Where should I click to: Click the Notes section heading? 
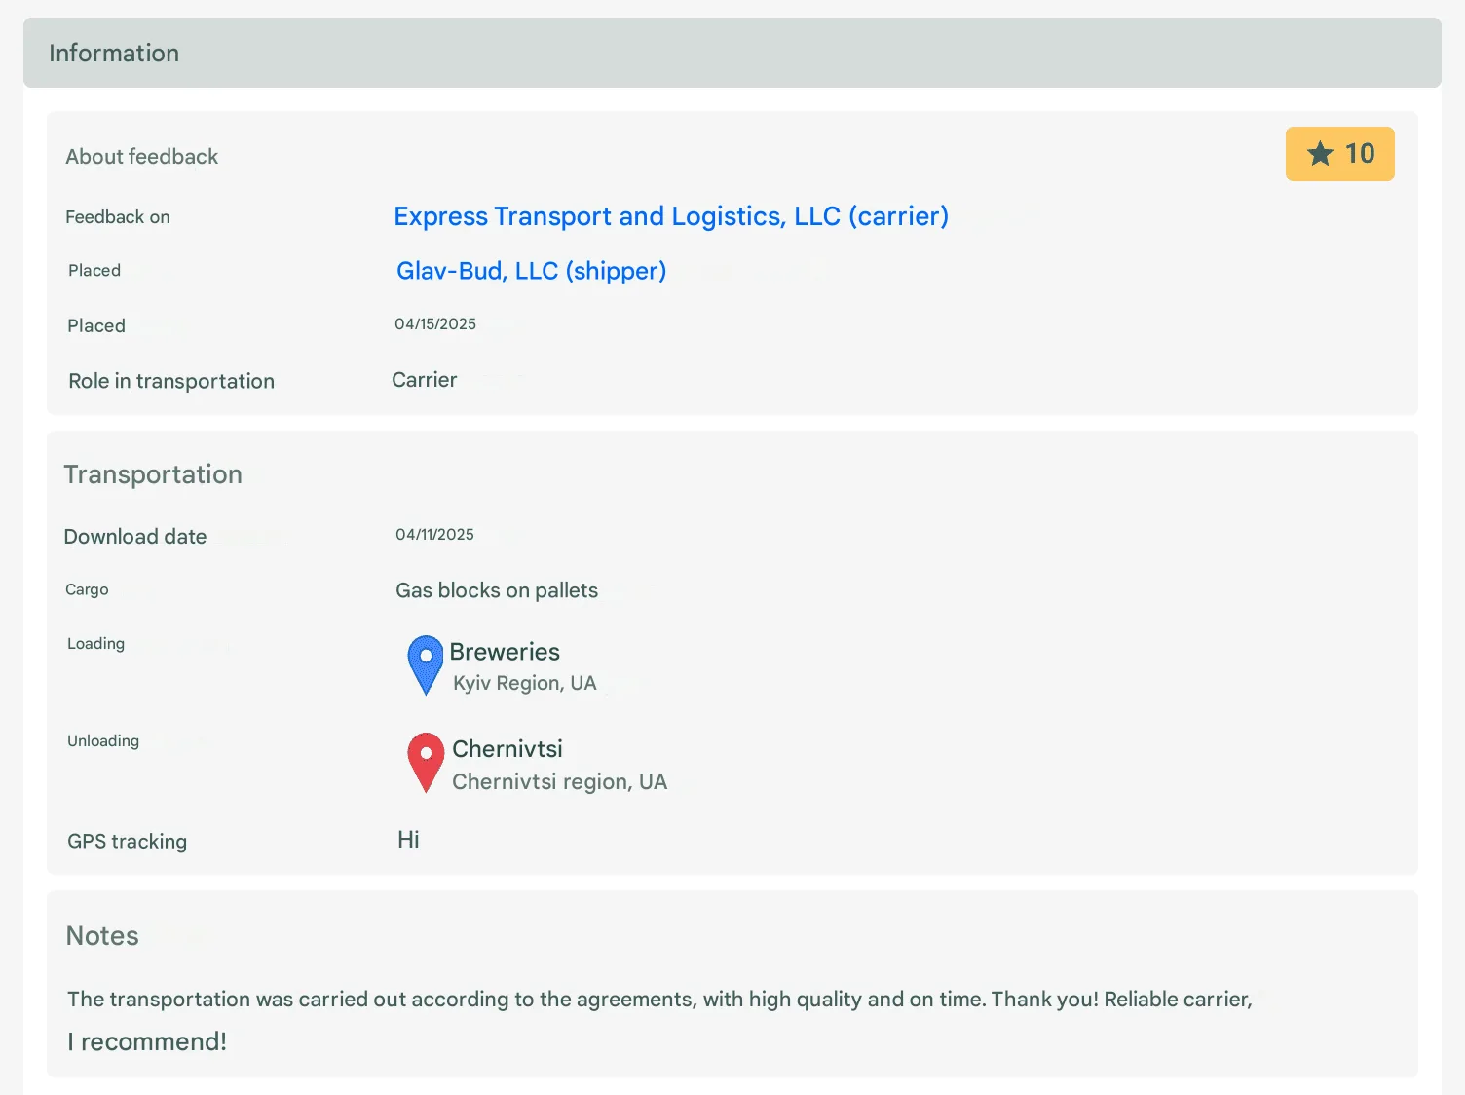coord(102,936)
